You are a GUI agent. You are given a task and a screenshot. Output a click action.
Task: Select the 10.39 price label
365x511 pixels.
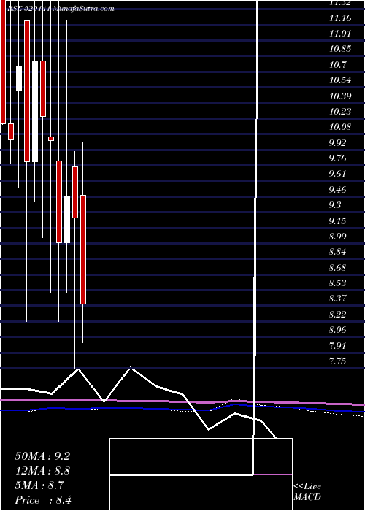pos(340,96)
